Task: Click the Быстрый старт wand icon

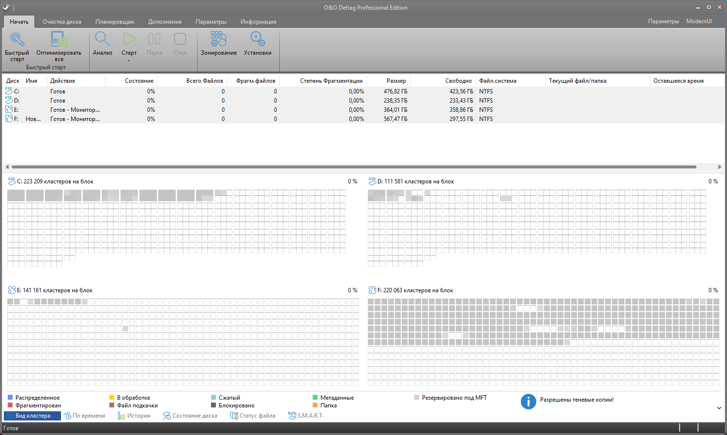Action: point(17,40)
